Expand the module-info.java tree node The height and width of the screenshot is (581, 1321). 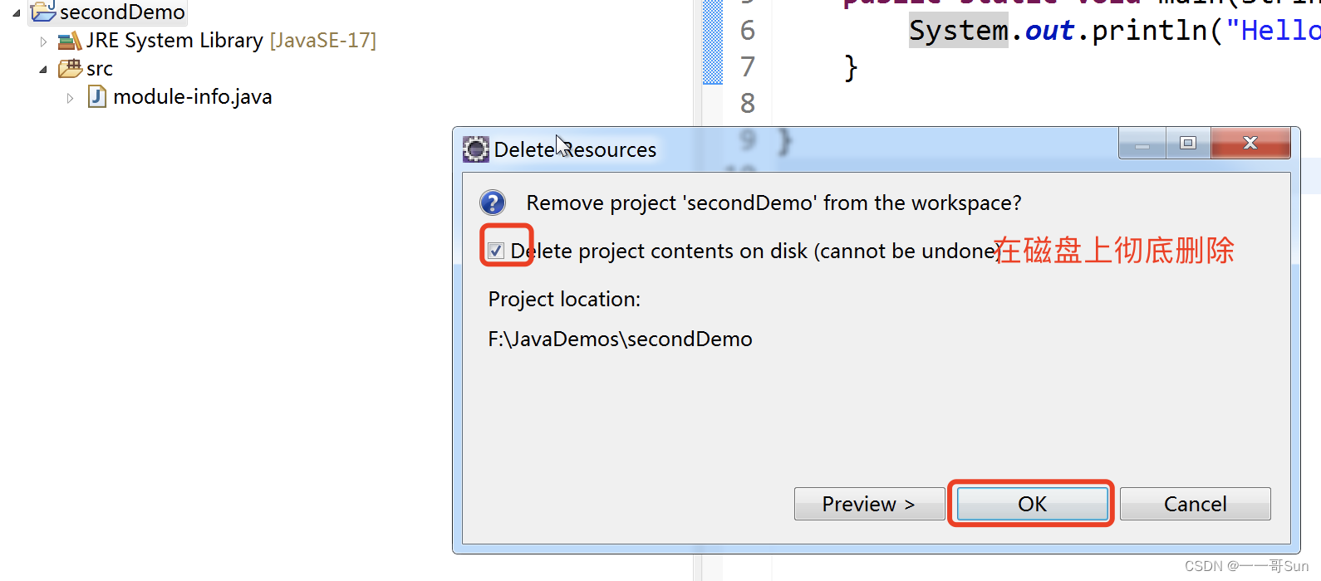click(71, 98)
